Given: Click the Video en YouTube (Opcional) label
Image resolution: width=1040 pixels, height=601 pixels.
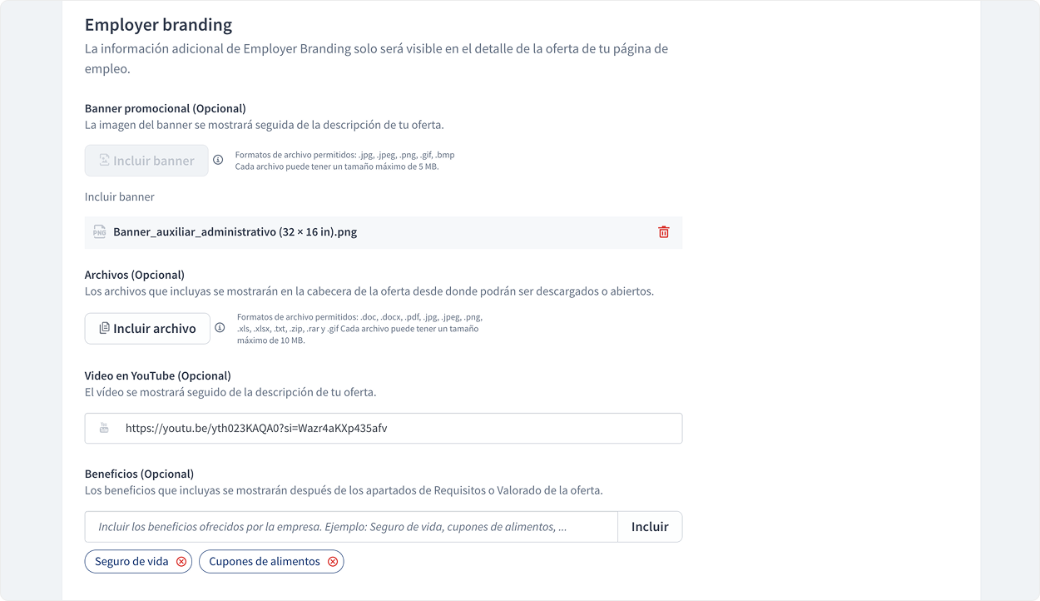Looking at the screenshot, I should [x=157, y=375].
